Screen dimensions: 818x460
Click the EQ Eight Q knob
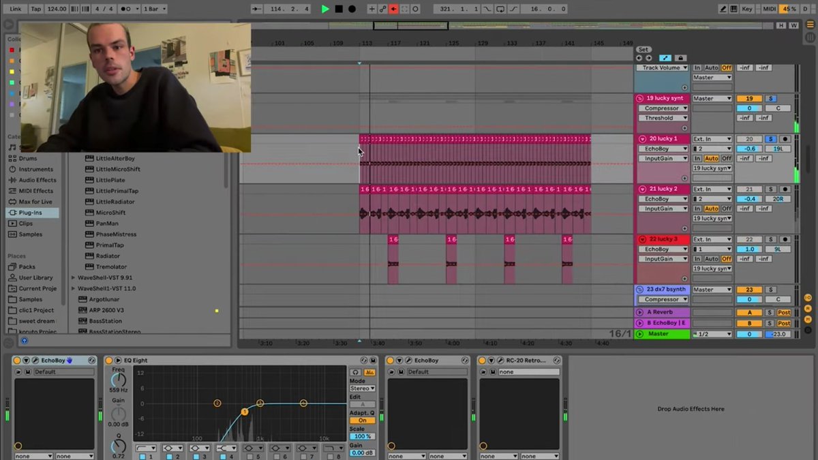[119, 446]
